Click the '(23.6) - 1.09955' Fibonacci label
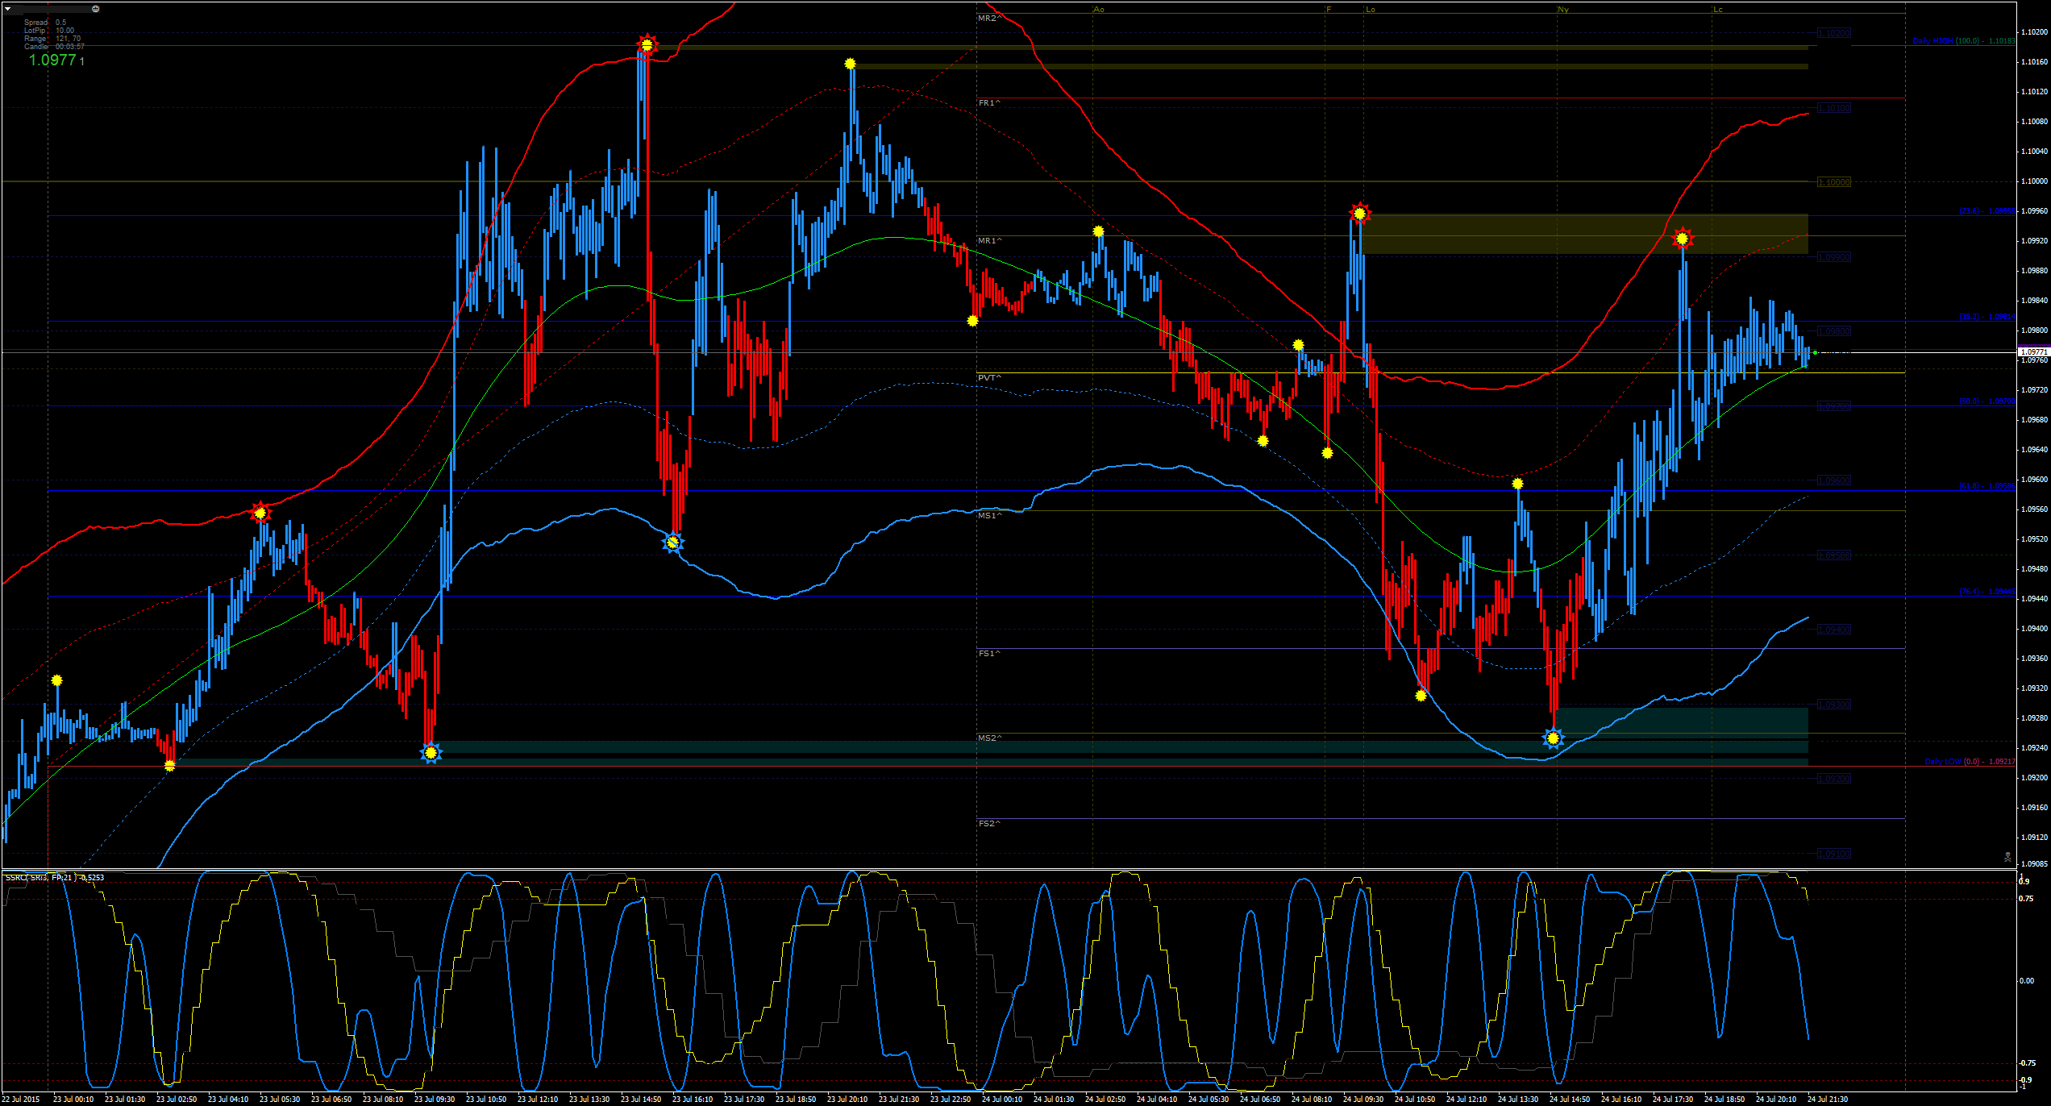This screenshot has height=1106, width=2051. click(1987, 211)
